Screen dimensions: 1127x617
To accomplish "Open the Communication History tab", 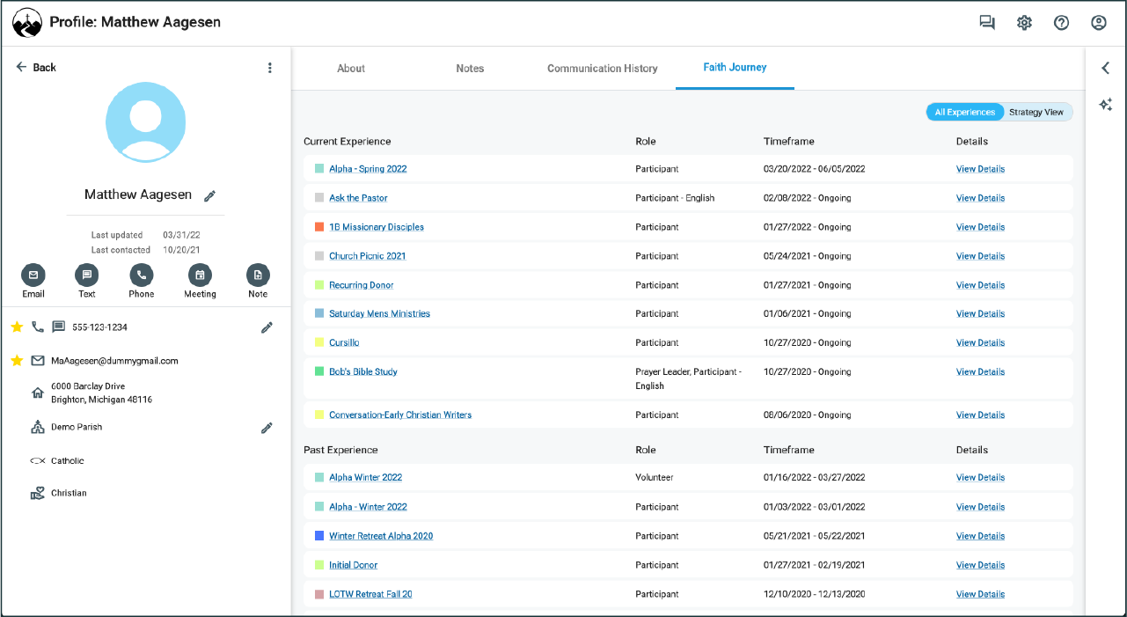I will [603, 68].
